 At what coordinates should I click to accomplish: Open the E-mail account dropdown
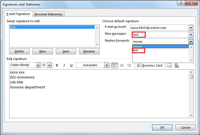[x=191, y=28]
